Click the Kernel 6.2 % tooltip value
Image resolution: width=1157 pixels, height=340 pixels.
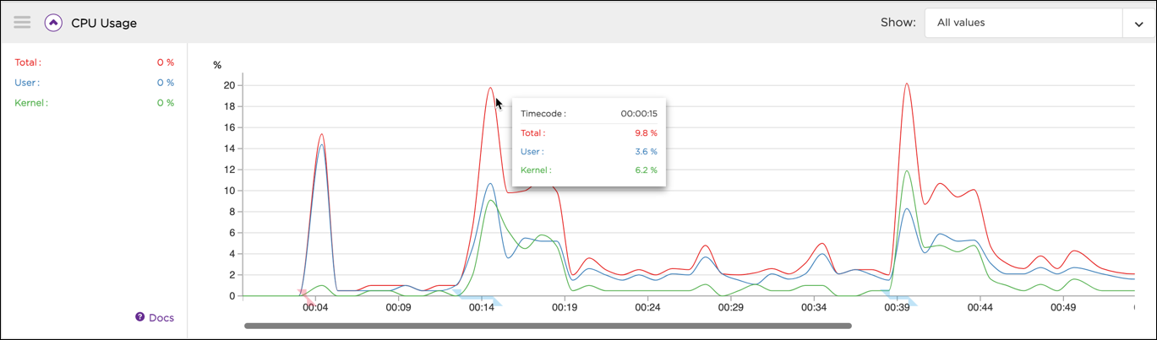click(x=643, y=170)
